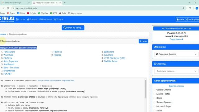
Task: Open the Другие ссылки bookmarks folder
Action: coord(75,13)
